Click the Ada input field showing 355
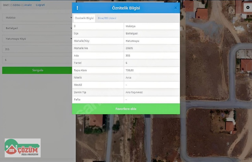The height and width of the screenshot is (162, 252). [x=37, y=49]
